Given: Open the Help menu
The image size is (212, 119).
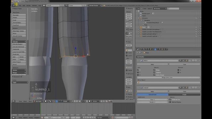Looking at the screenshot, I should click(x=40, y=6).
